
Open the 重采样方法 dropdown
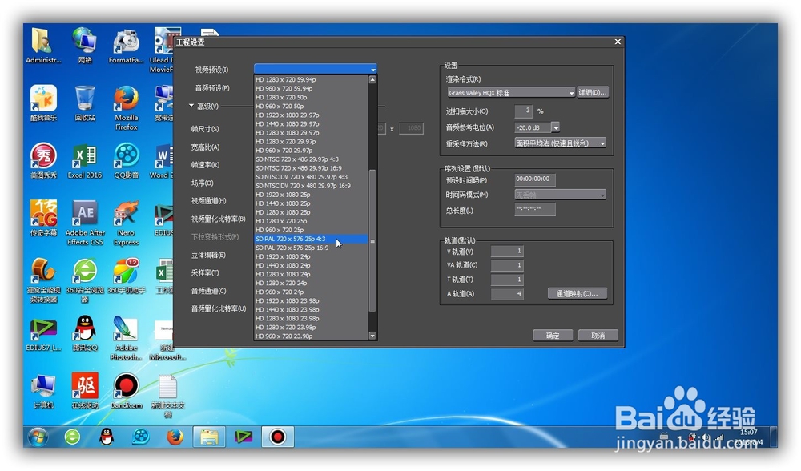pyautogui.click(x=561, y=143)
